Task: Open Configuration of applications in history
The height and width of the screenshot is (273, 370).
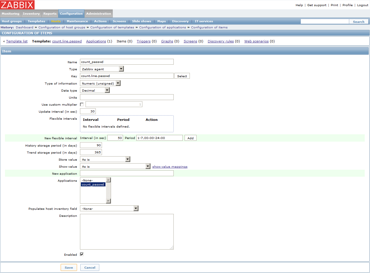Action: tap(163, 27)
